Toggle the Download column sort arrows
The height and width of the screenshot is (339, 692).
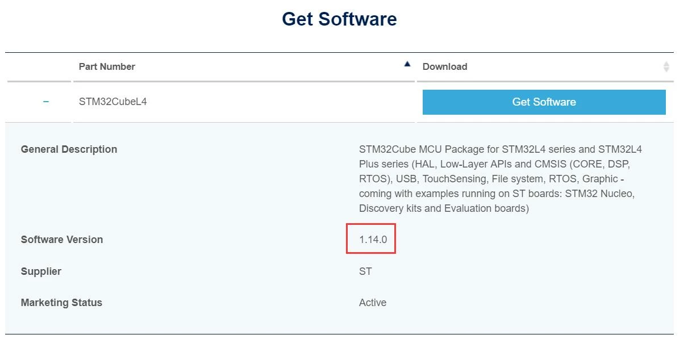pos(666,67)
